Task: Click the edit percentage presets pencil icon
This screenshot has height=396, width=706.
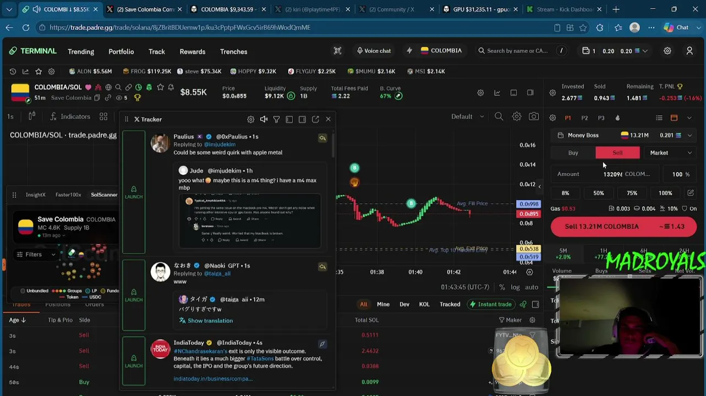Action: pos(691,193)
